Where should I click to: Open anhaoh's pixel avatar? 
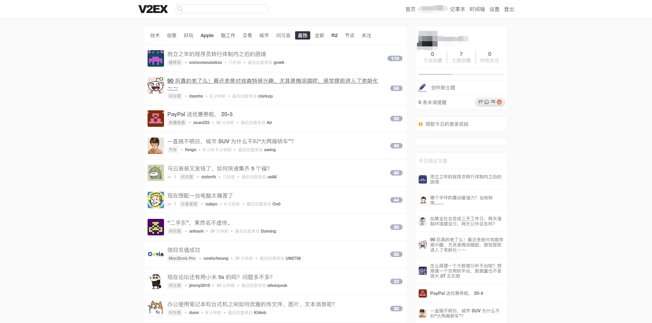[156, 227]
